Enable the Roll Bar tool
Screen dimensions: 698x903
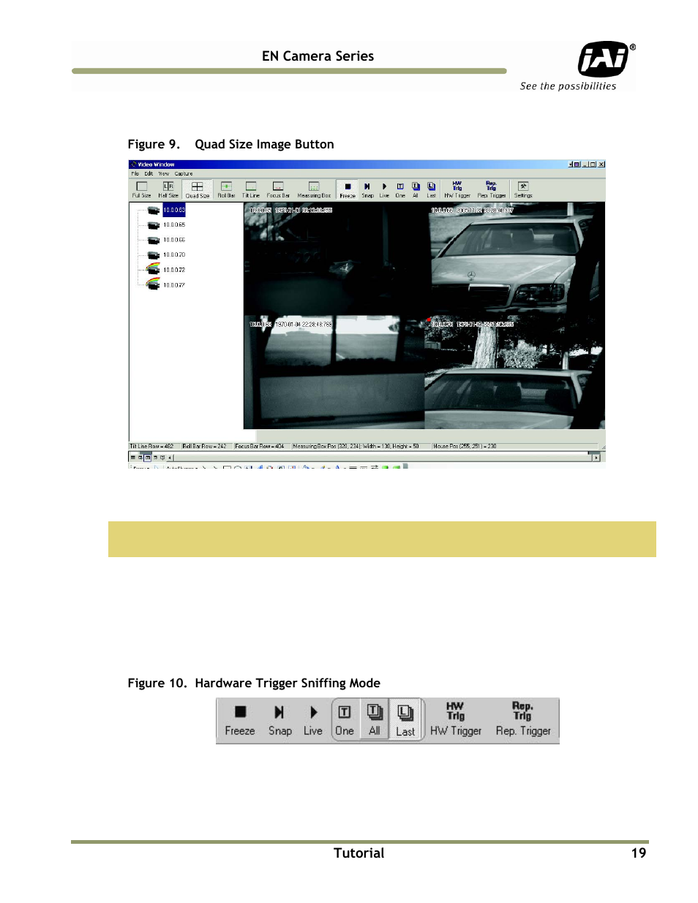[x=226, y=190]
